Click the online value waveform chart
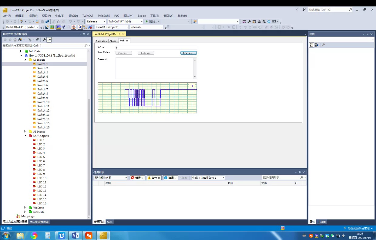Screen dimensions: 376x240 pos(147,98)
